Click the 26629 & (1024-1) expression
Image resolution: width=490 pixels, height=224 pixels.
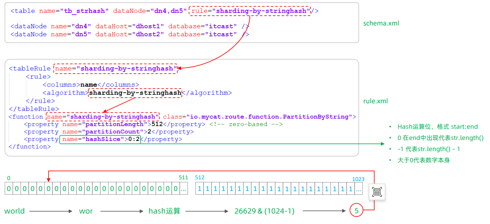[264, 211]
